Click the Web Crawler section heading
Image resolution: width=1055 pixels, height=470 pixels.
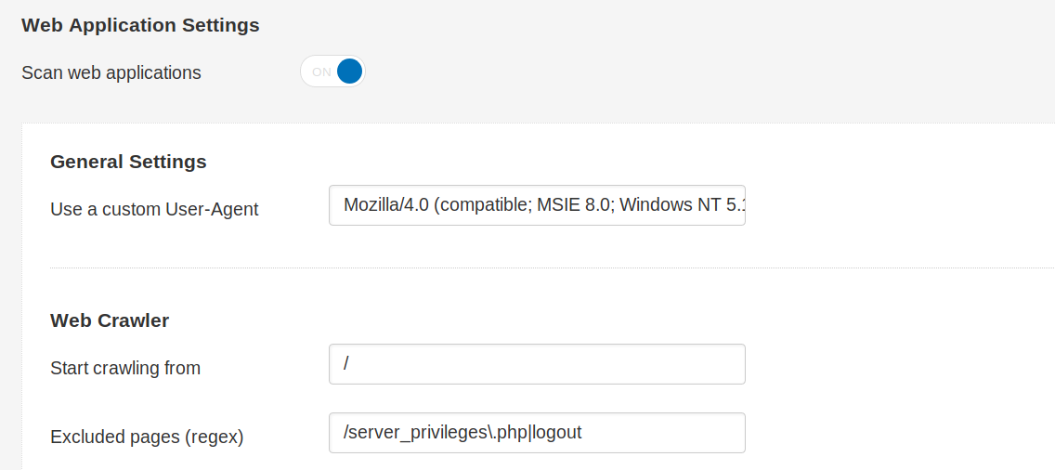[x=110, y=321]
